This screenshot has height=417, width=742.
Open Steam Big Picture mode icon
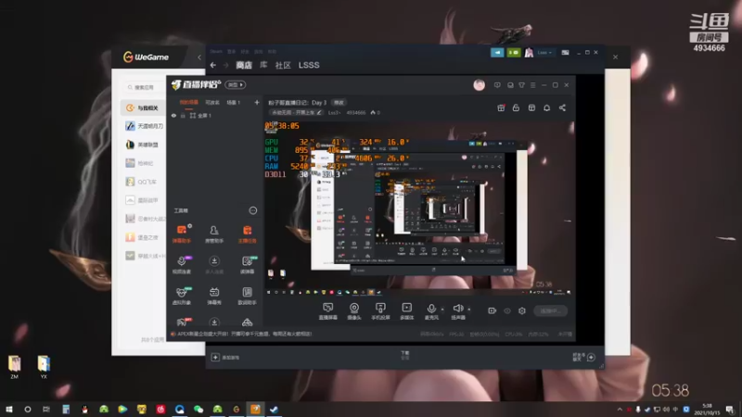click(x=565, y=53)
